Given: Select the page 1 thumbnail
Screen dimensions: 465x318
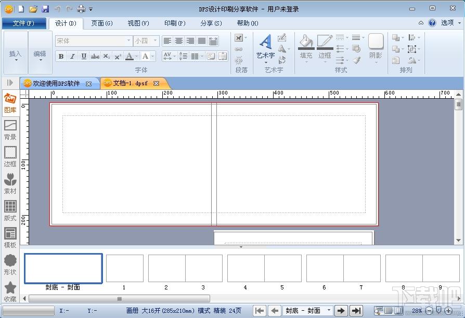Looking at the screenshot, I should pyautogui.click(x=124, y=268).
